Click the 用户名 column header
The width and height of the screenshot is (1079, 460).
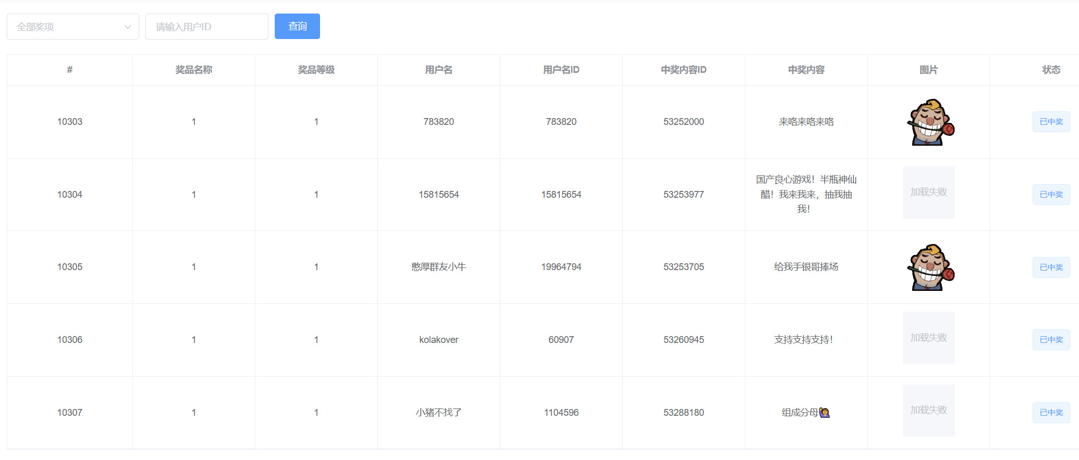[x=439, y=70]
